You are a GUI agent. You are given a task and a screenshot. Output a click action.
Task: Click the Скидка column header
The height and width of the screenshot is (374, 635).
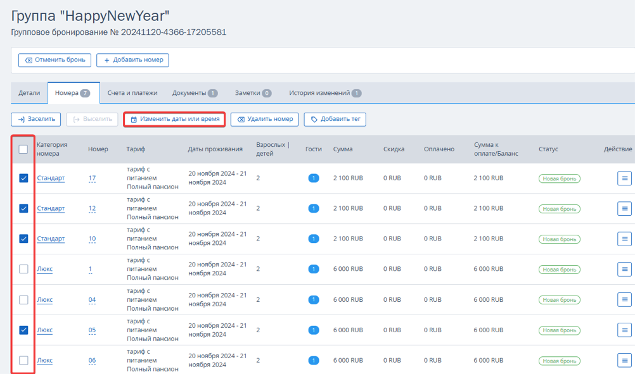pos(394,149)
